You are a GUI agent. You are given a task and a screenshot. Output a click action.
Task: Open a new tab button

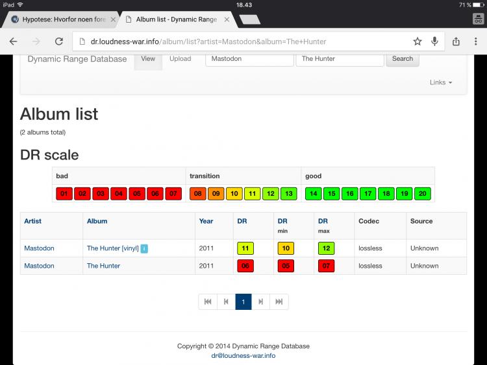(250, 19)
